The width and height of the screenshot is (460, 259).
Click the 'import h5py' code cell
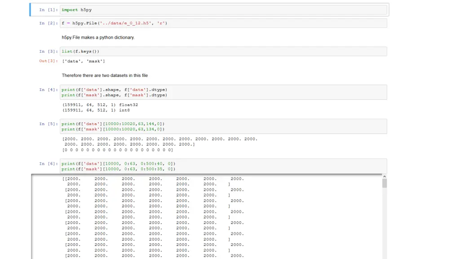click(x=223, y=10)
